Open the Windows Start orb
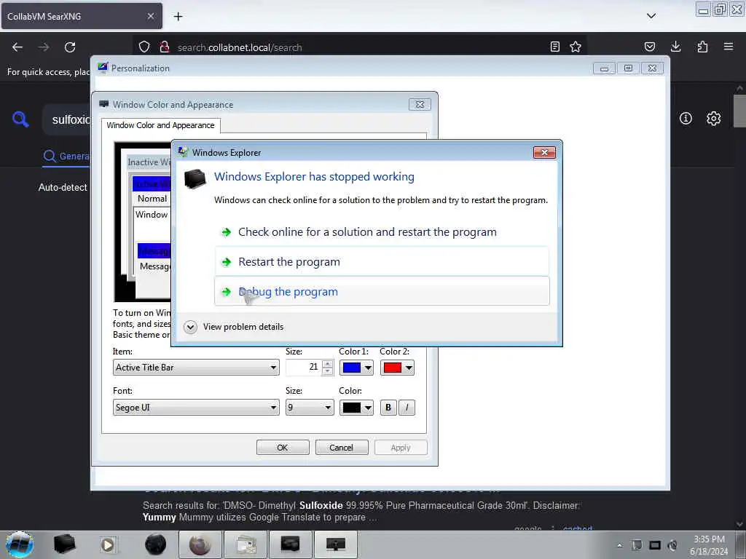 coord(20,544)
